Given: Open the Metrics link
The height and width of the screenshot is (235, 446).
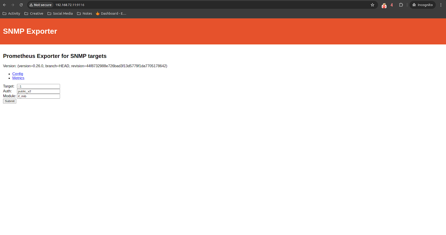Looking at the screenshot, I should 18,78.
